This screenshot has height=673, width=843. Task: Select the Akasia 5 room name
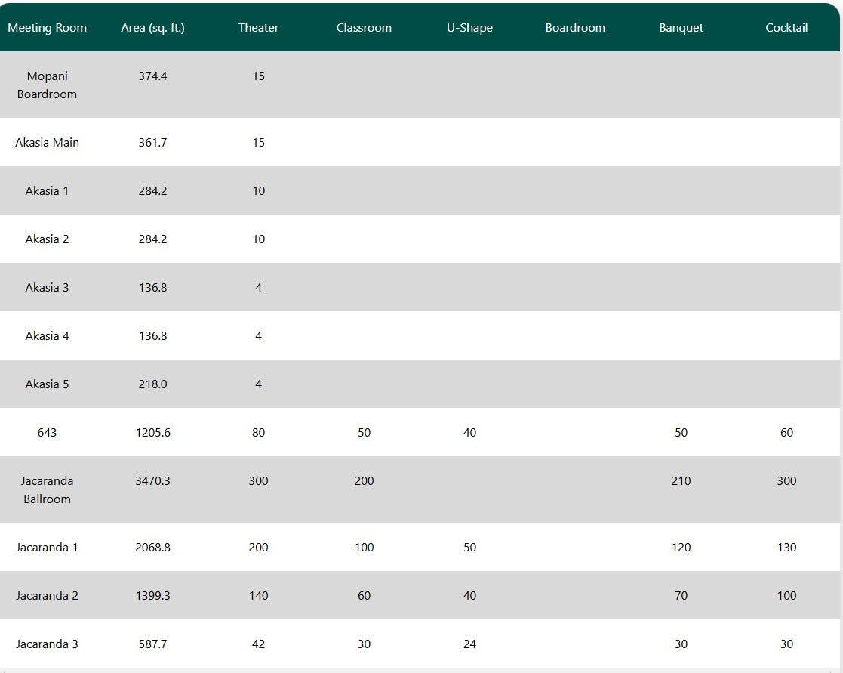click(x=47, y=384)
